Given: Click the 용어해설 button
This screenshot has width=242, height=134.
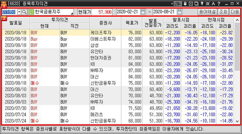Looking at the screenshot, I should click(x=207, y=12).
